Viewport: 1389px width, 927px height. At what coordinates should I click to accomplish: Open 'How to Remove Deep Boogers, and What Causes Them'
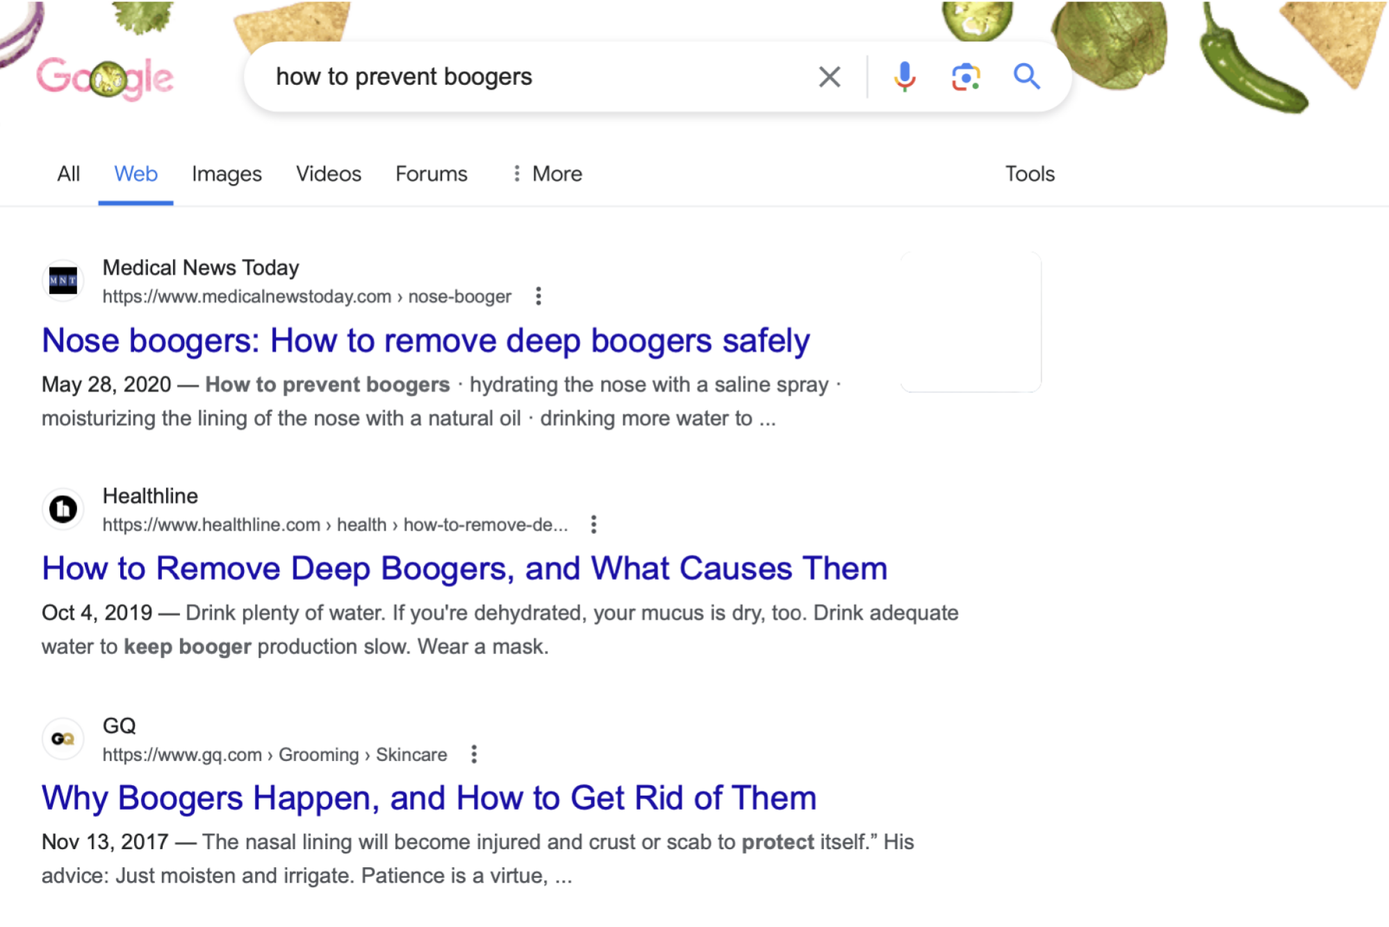(x=465, y=568)
